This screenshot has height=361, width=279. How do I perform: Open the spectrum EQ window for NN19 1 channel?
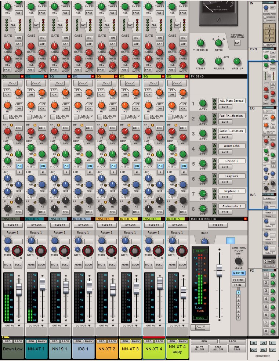pyautogui.click(x=60, y=83)
